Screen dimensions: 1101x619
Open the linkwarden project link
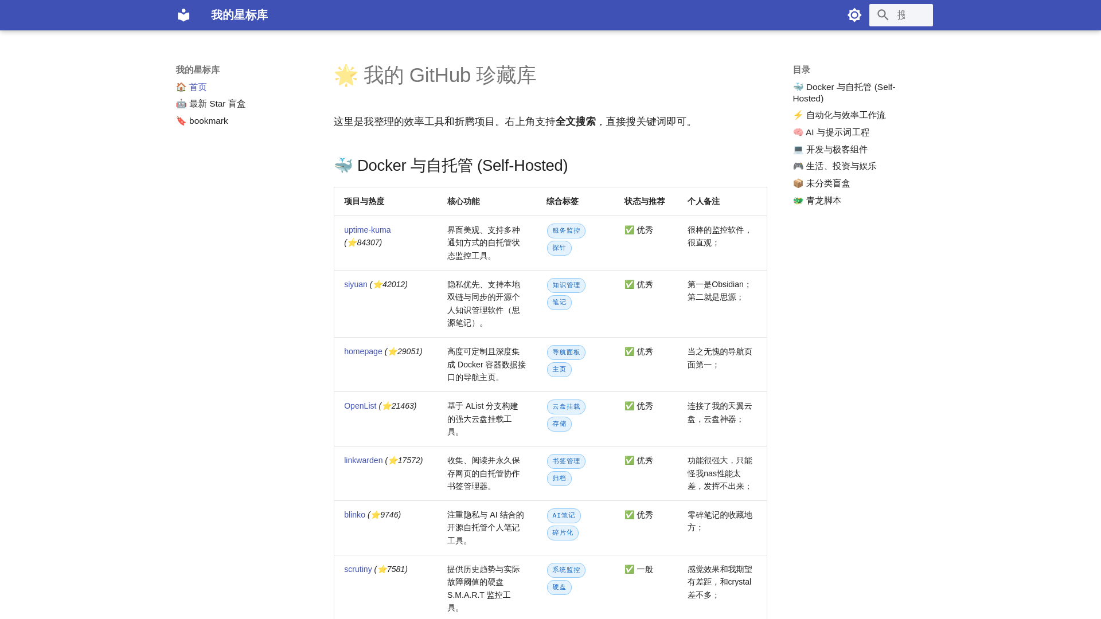coord(363,460)
